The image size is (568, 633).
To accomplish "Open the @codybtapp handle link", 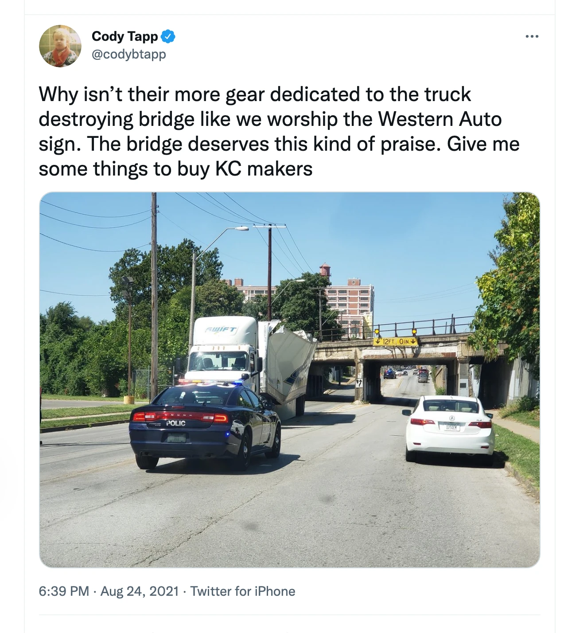I will [x=128, y=54].
